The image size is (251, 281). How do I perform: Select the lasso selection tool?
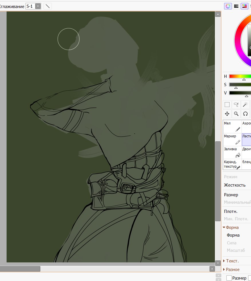[236, 104]
